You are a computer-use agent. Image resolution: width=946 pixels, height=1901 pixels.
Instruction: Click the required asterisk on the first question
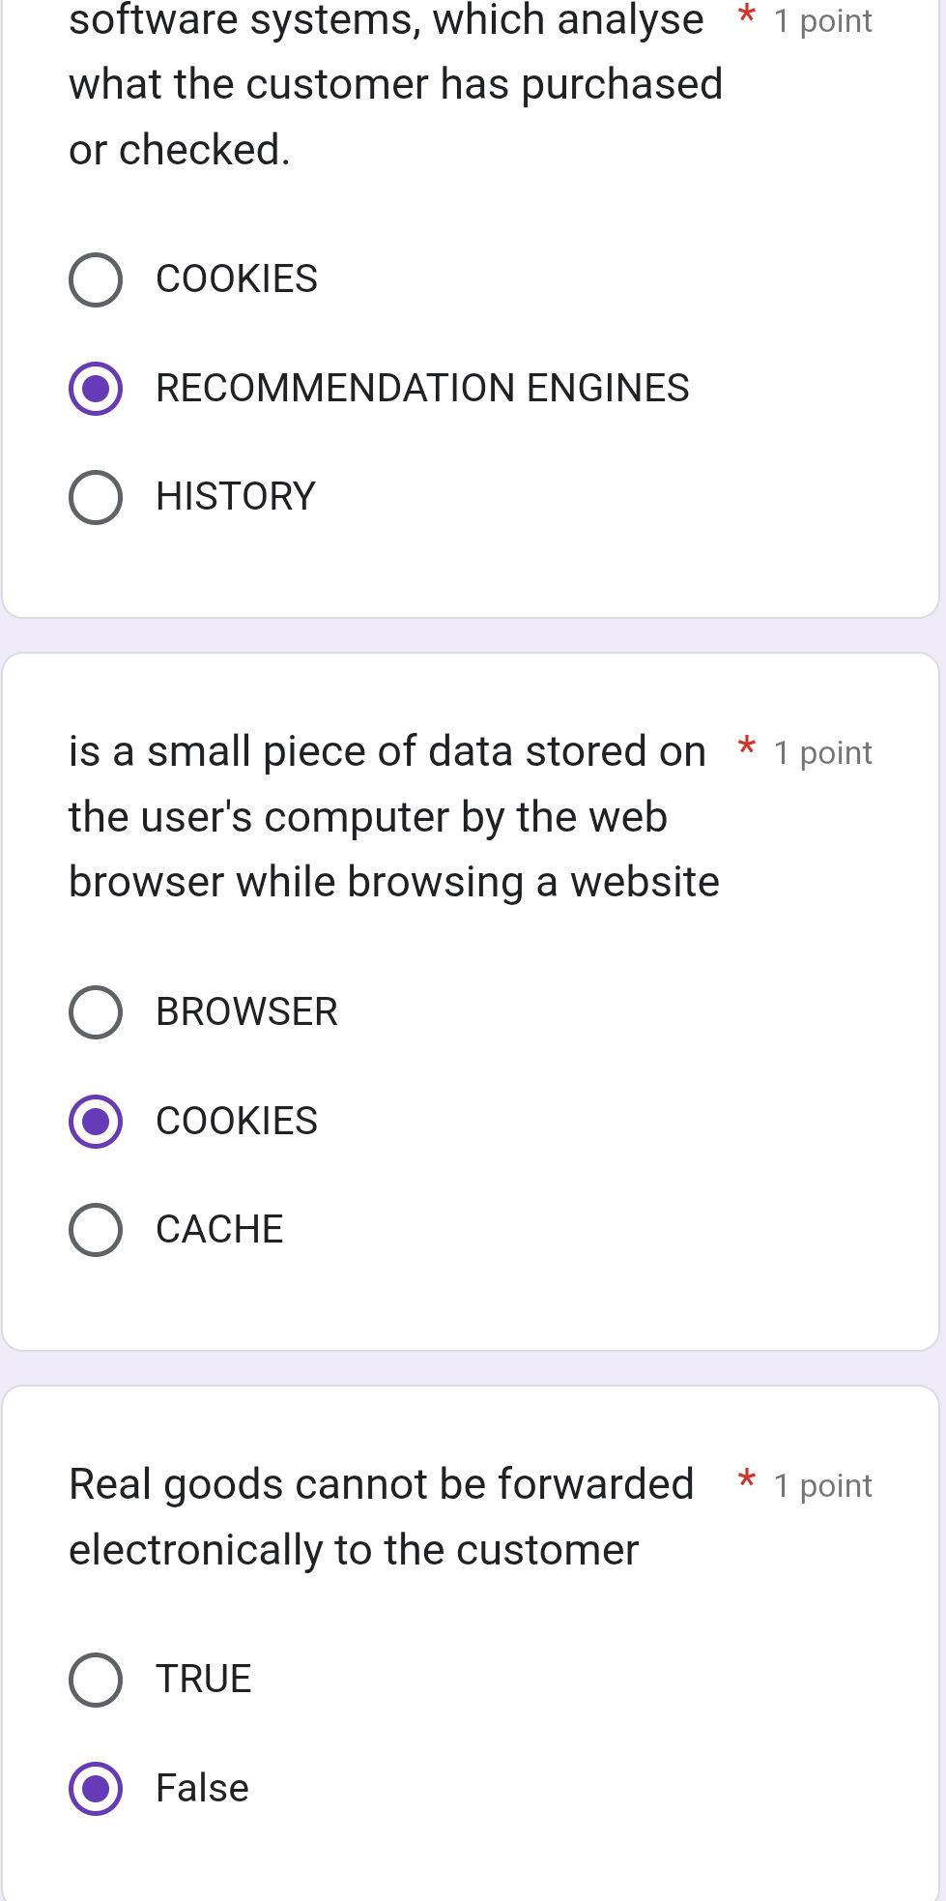click(x=745, y=19)
